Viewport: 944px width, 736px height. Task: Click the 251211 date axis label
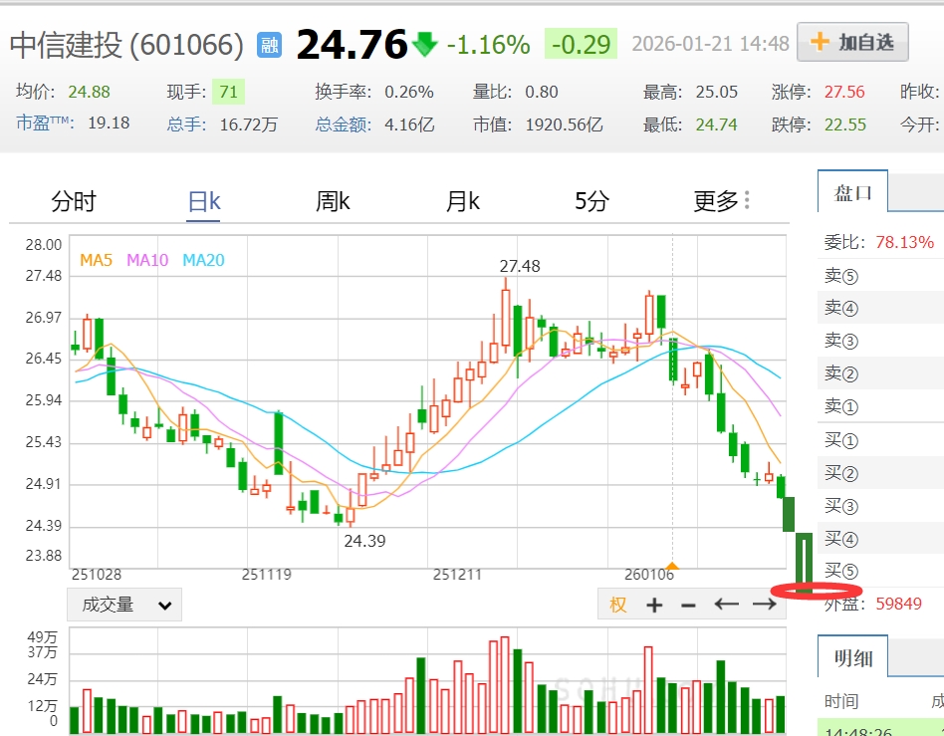pos(457,575)
